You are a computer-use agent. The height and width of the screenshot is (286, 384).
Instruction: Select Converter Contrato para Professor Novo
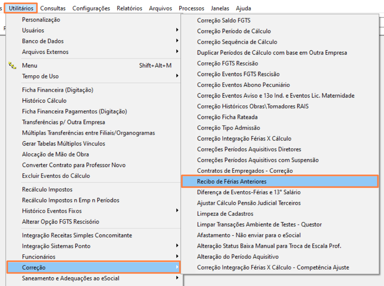93,165
